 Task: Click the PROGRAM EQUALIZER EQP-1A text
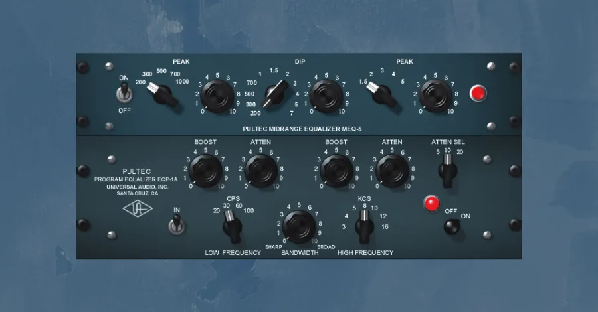pyautogui.click(x=136, y=179)
